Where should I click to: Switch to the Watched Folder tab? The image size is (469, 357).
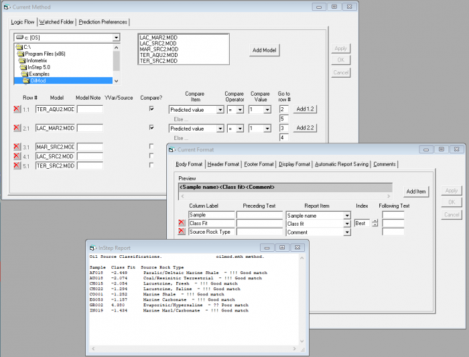[56, 22]
